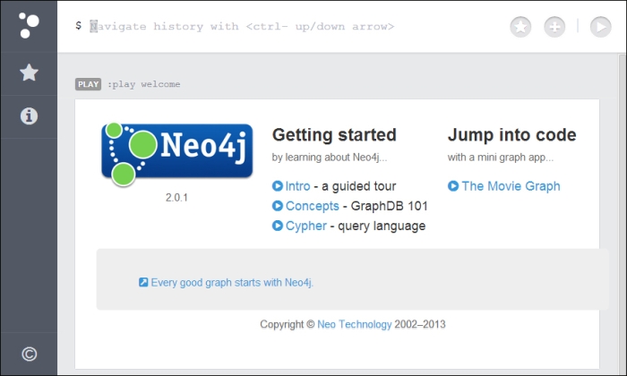The height and width of the screenshot is (376, 627).
Task: Click the PLAY badge of the welcome frame
Action: (x=88, y=84)
